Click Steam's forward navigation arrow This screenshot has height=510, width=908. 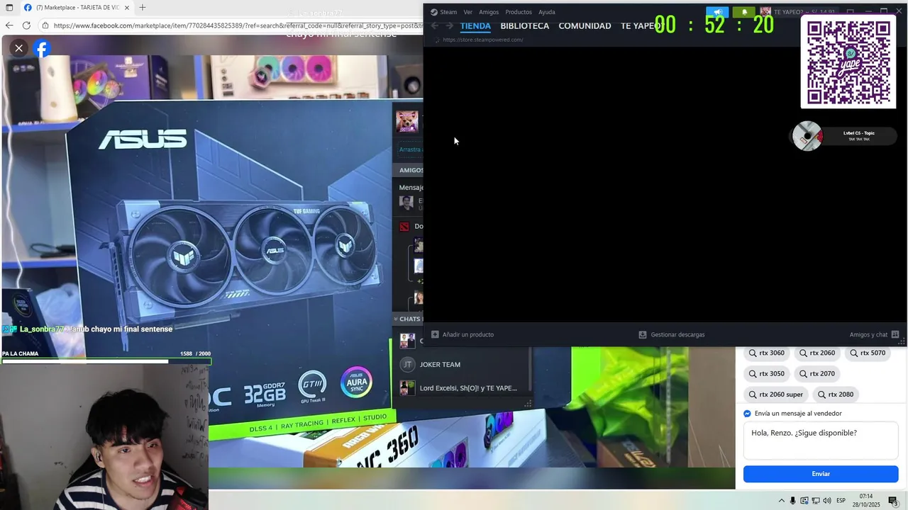(449, 25)
